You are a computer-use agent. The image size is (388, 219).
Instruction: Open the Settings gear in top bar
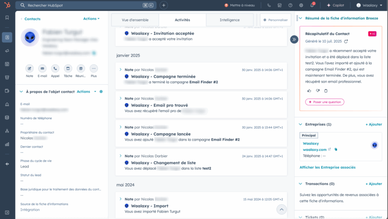pos(301,5)
